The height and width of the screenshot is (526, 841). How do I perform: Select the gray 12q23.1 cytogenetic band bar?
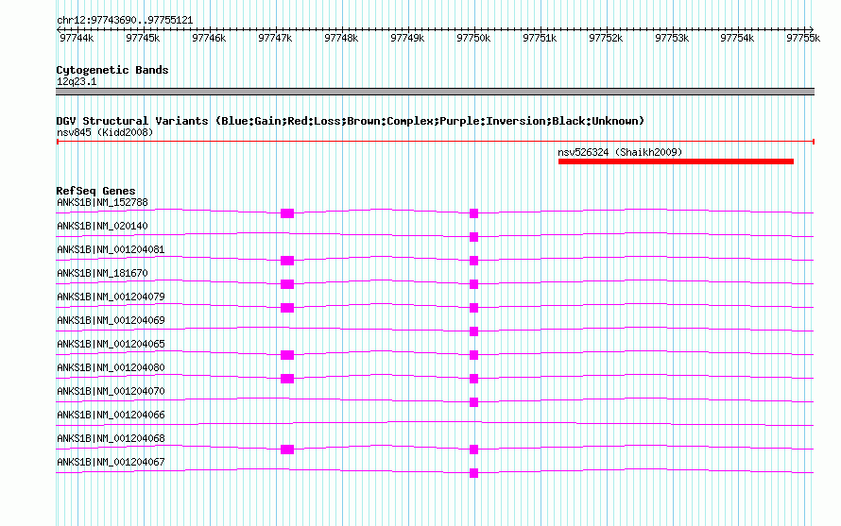click(435, 92)
